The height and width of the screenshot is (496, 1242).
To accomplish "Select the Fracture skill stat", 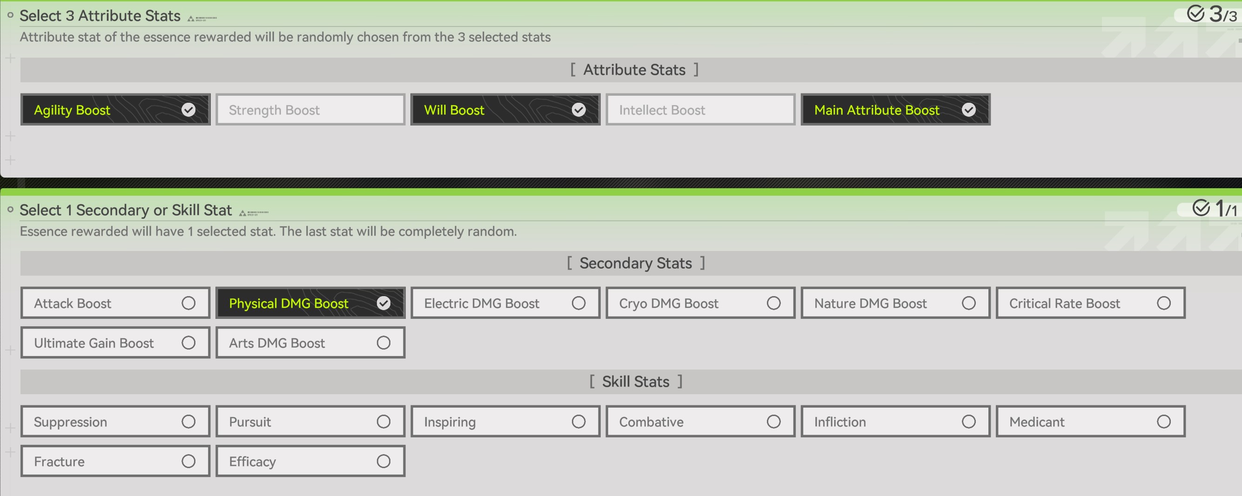I will pos(115,461).
